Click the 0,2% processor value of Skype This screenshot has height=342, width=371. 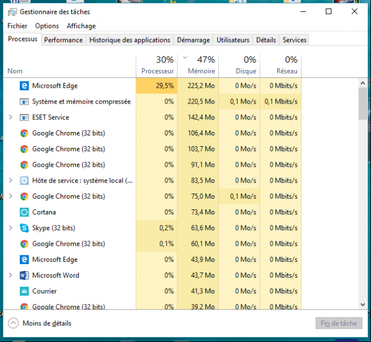point(166,228)
